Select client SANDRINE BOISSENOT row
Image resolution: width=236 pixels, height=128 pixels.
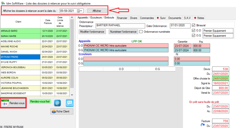tap(35, 93)
